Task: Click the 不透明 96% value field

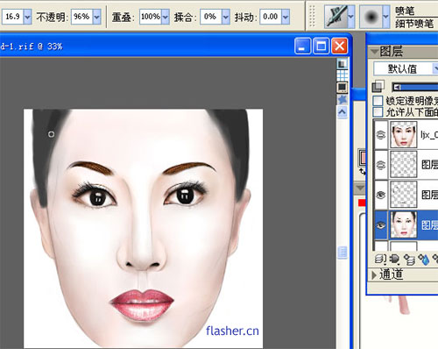Action: pos(81,17)
